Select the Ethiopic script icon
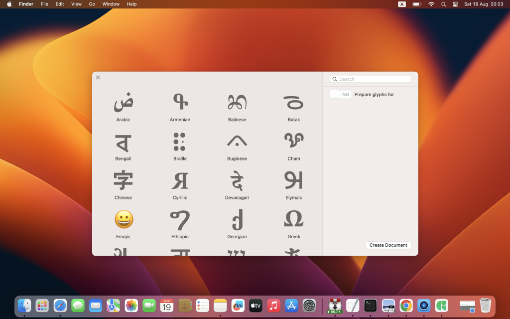 [180, 220]
